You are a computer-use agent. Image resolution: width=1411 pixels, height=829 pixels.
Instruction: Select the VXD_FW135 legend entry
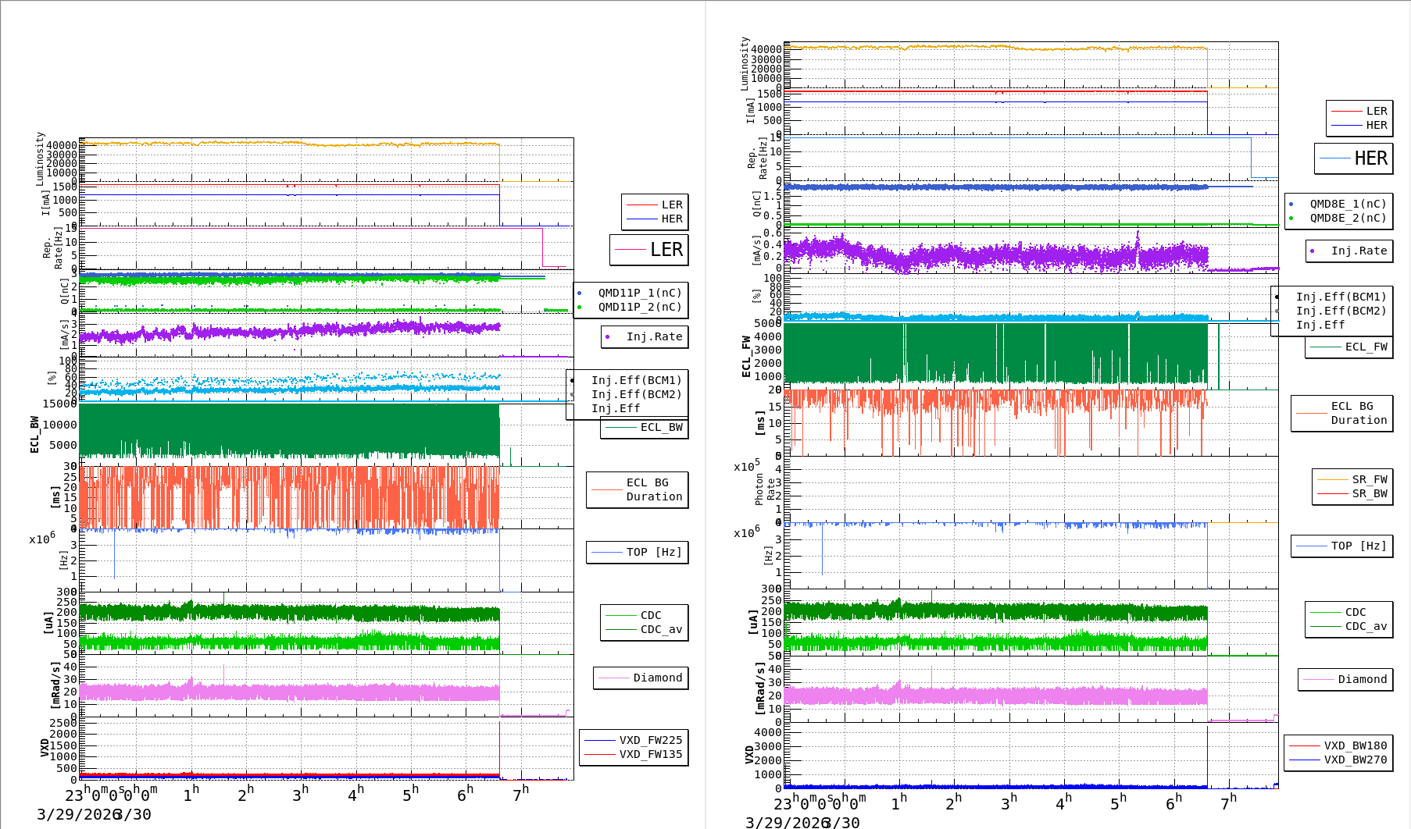pos(650,754)
